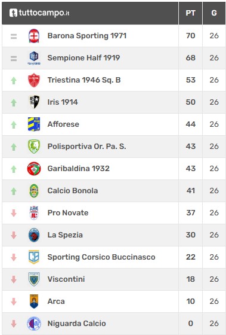Open the Triestina 1946 Sq. B red crest

(x=34, y=80)
